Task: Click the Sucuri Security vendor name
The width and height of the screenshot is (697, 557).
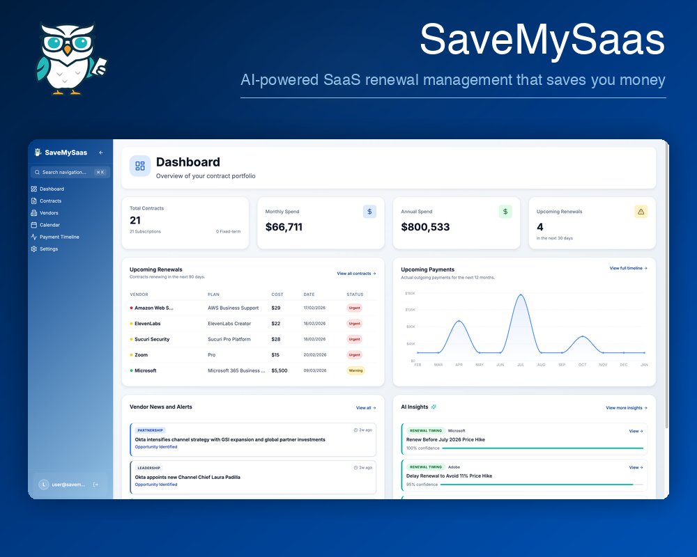Action: coord(152,339)
